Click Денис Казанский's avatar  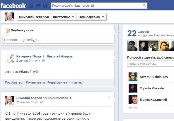point(133,100)
